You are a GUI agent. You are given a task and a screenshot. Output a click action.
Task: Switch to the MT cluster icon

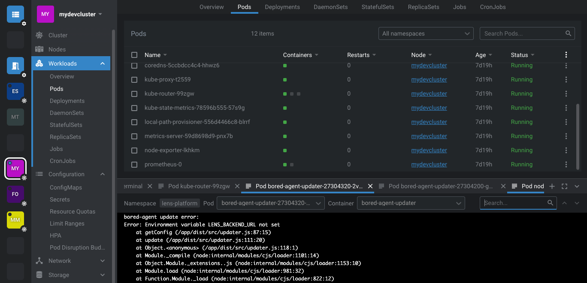click(15, 117)
